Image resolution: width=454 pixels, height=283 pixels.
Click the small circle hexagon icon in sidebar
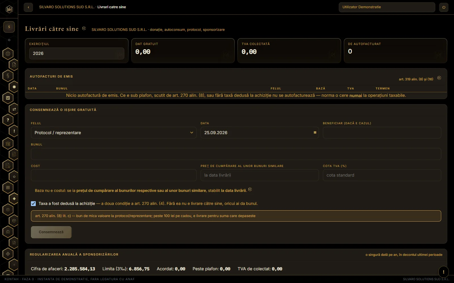click(14, 177)
